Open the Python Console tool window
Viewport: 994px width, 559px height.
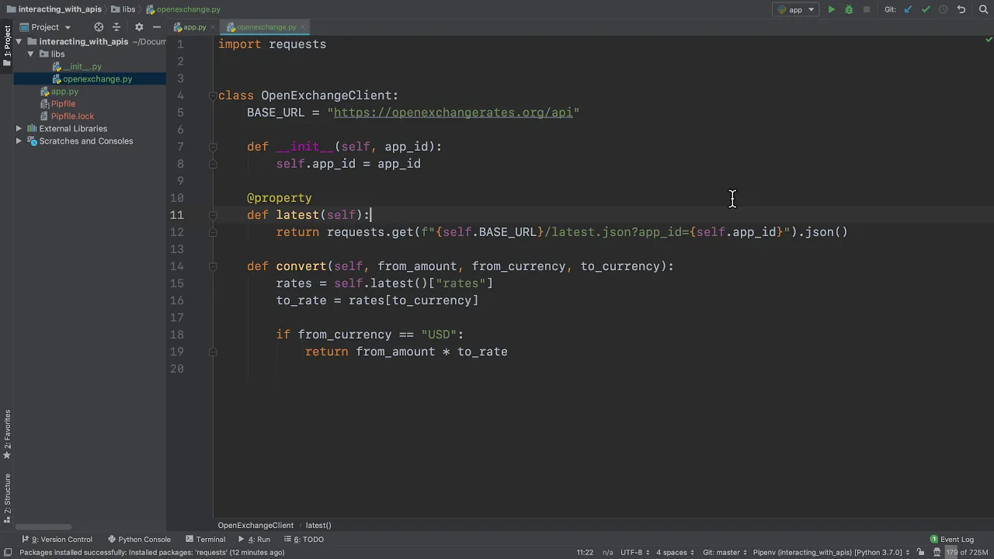point(139,539)
